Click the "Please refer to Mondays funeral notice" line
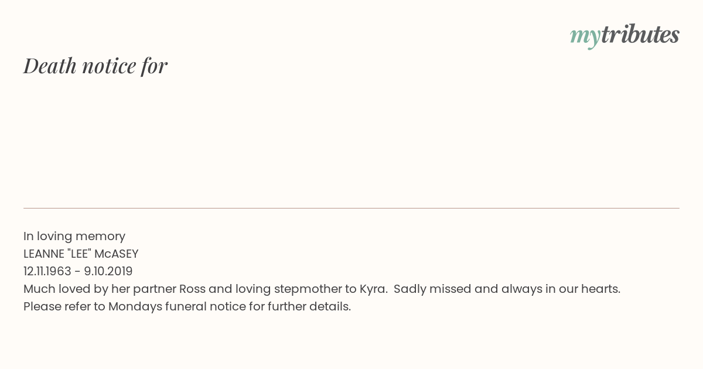This screenshot has height=369, width=703. point(187,307)
